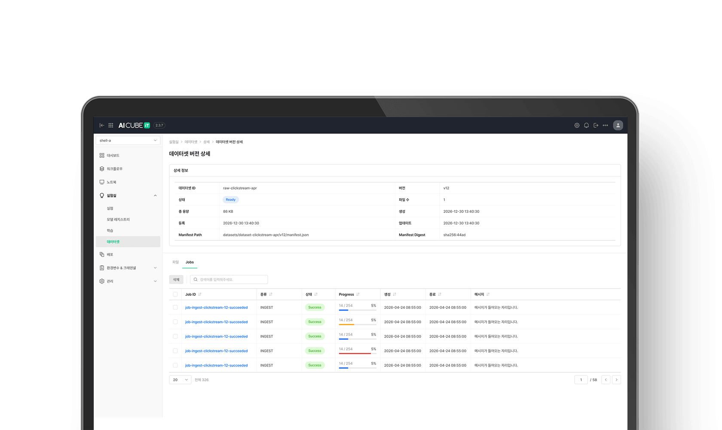The width and height of the screenshot is (722, 430).
Task: Sort table by 상태 column
Action: [x=316, y=295]
